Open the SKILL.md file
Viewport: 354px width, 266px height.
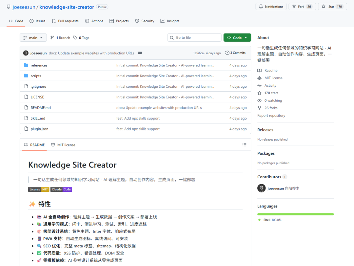(x=38, y=119)
